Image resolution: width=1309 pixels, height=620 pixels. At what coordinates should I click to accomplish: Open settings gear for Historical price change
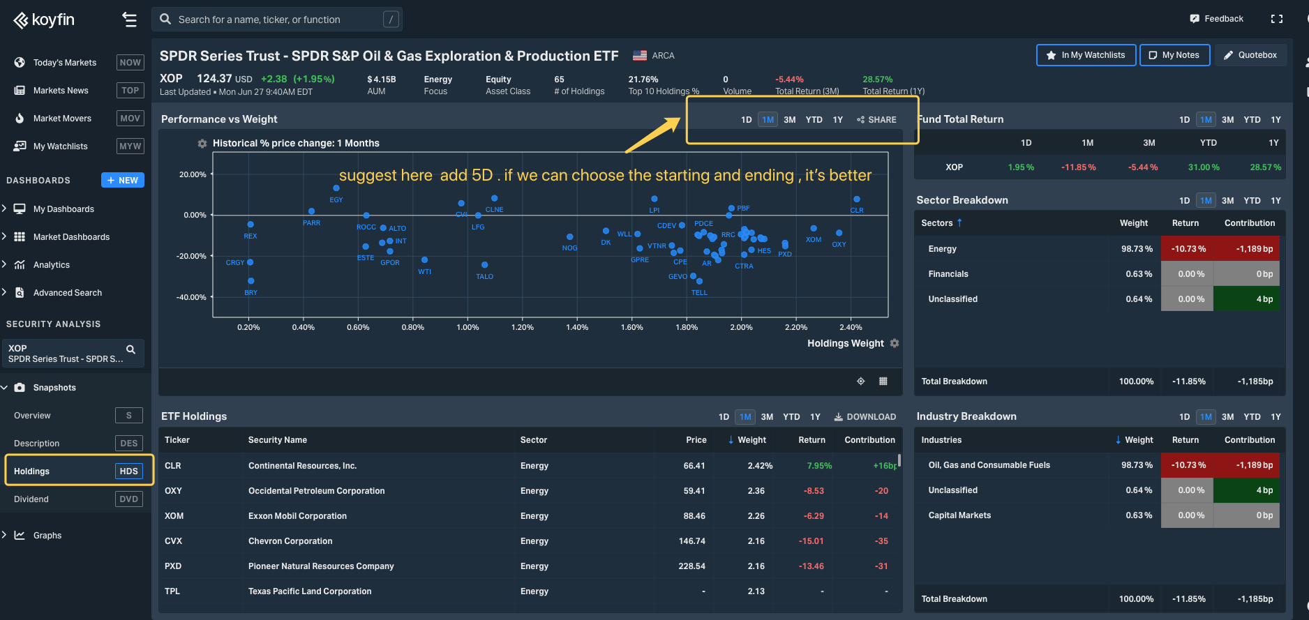point(202,144)
